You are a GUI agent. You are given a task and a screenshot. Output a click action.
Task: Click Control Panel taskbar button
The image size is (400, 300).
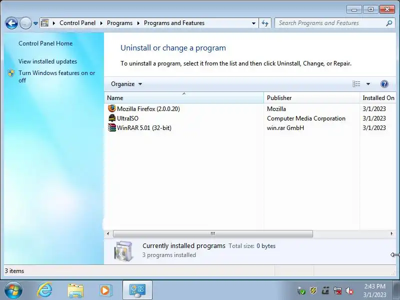[137, 290]
